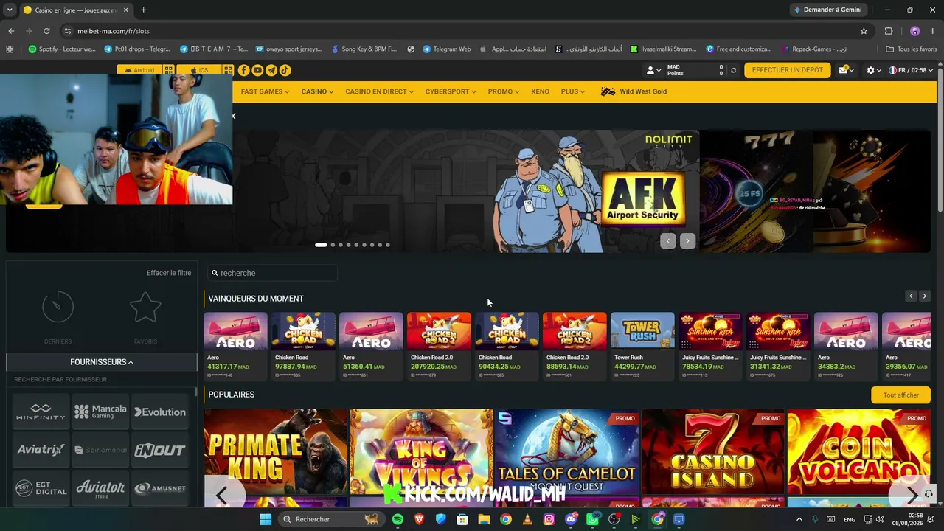Refresh the MAD account balance
This screenshot has width=944, height=531.
coord(733,70)
